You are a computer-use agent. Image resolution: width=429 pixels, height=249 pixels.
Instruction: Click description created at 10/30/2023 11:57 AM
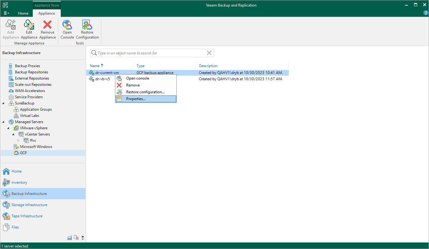click(x=241, y=79)
